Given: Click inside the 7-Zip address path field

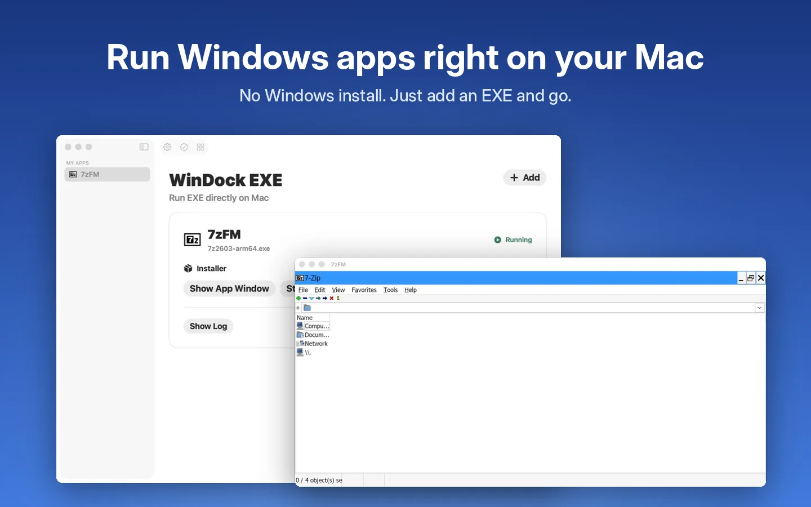Looking at the screenshot, I should pos(532,308).
